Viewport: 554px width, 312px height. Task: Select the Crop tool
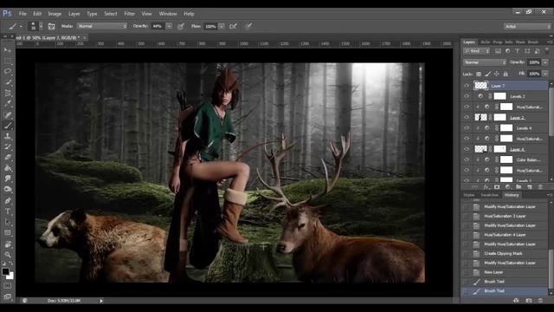tap(8, 93)
